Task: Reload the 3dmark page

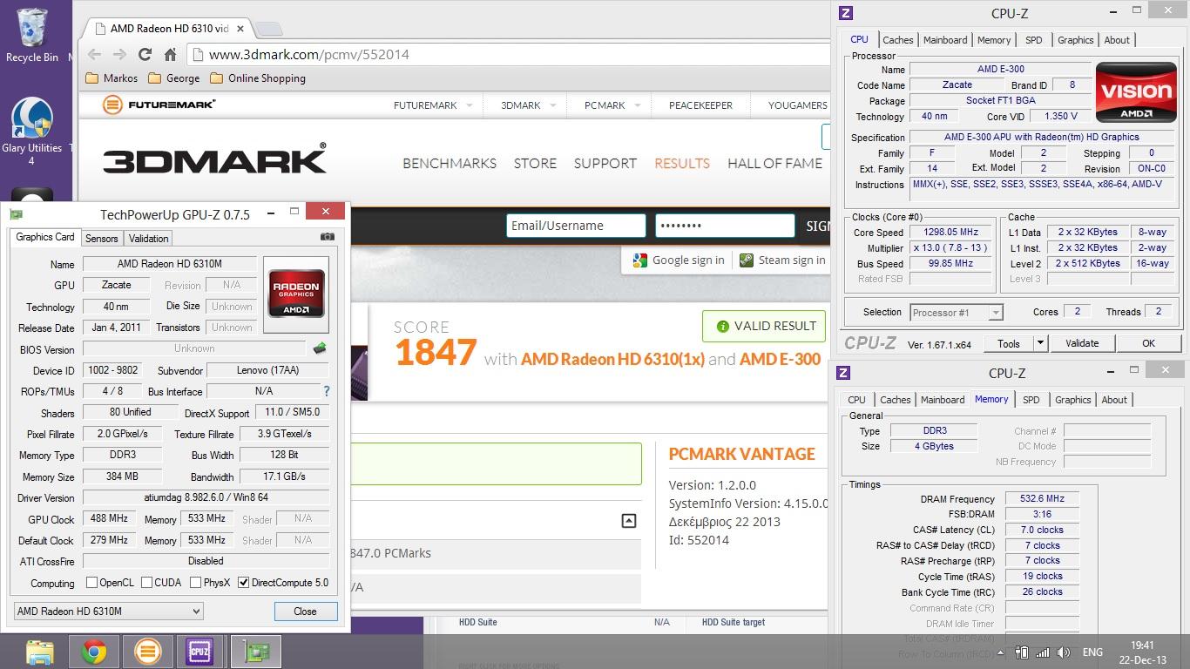Action: pos(145,54)
